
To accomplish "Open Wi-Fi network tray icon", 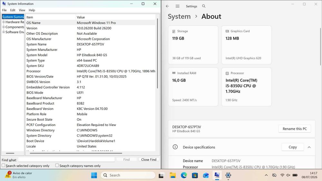I will pyautogui.click(x=282, y=175).
